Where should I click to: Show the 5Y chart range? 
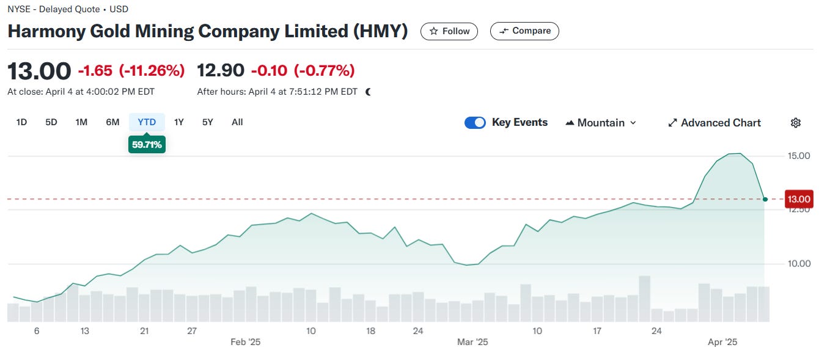208,122
